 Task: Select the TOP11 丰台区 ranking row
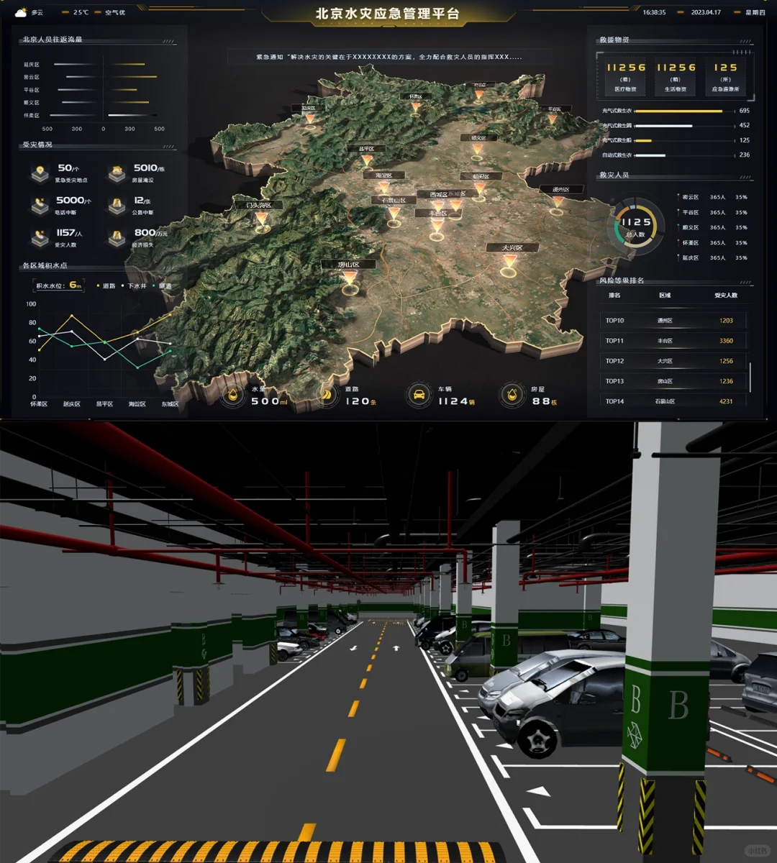tap(673, 341)
